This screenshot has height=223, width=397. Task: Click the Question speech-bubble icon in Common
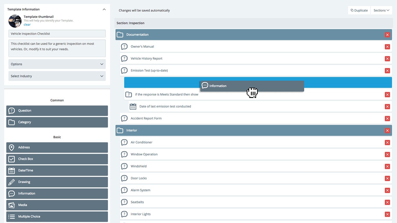(12, 111)
